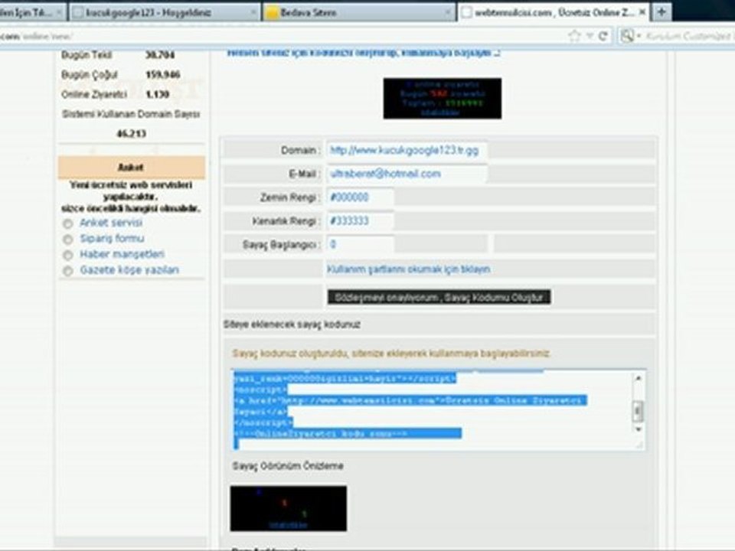
Task: Select the Anket servisi radio option
Action: [68, 223]
